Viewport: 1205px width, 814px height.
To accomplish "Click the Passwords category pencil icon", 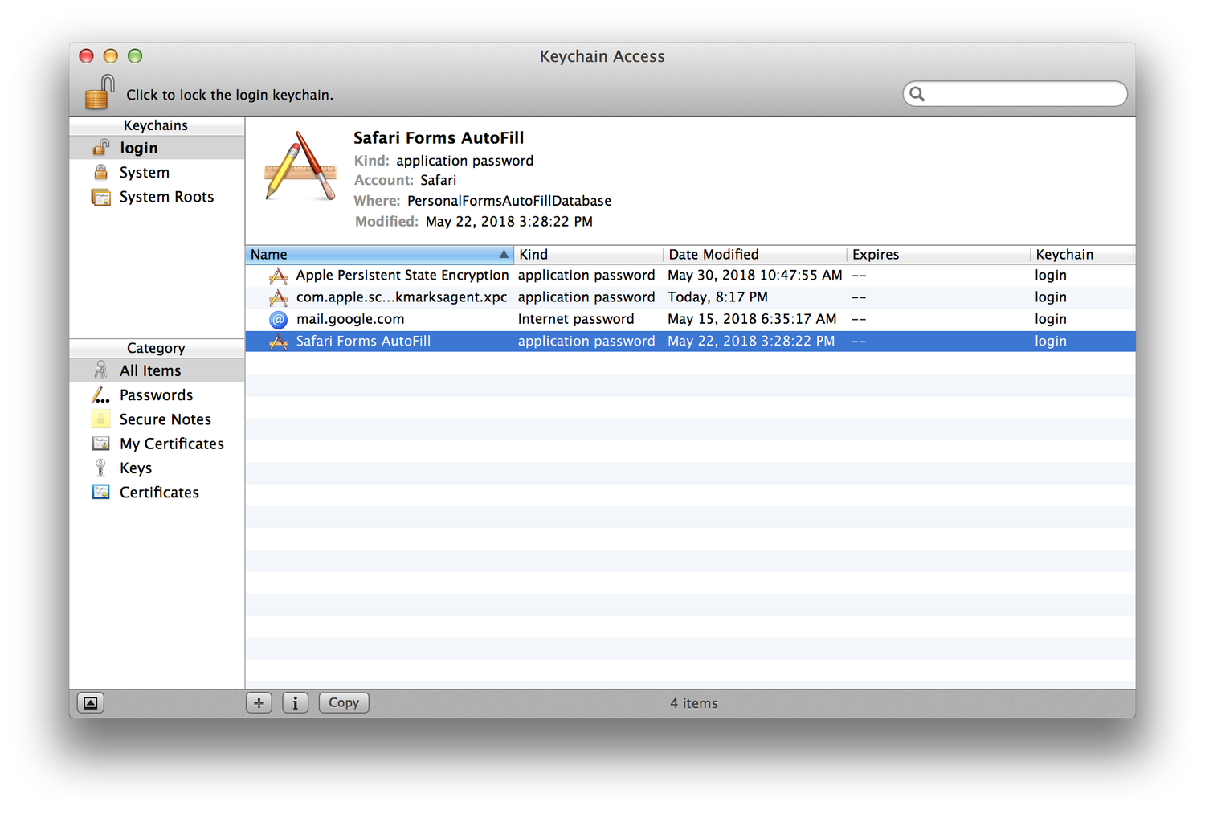I will (x=100, y=395).
